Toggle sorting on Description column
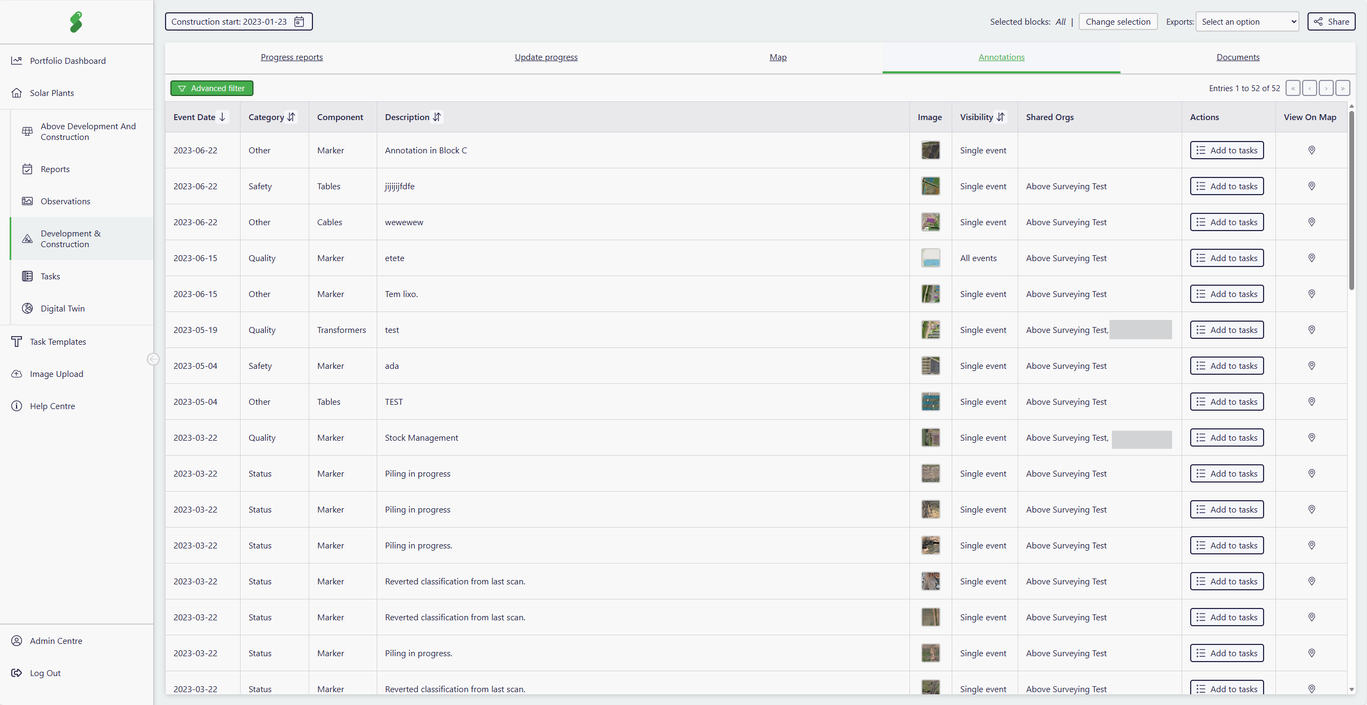Image resolution: width=1367 pixels, height=705 pixels. [437, 117]
